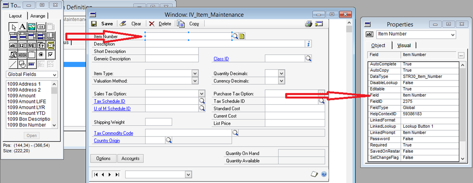473x183 pixels.
Task: Click the lookup magnifier beside Item Number
Action: tap(235, 36)
